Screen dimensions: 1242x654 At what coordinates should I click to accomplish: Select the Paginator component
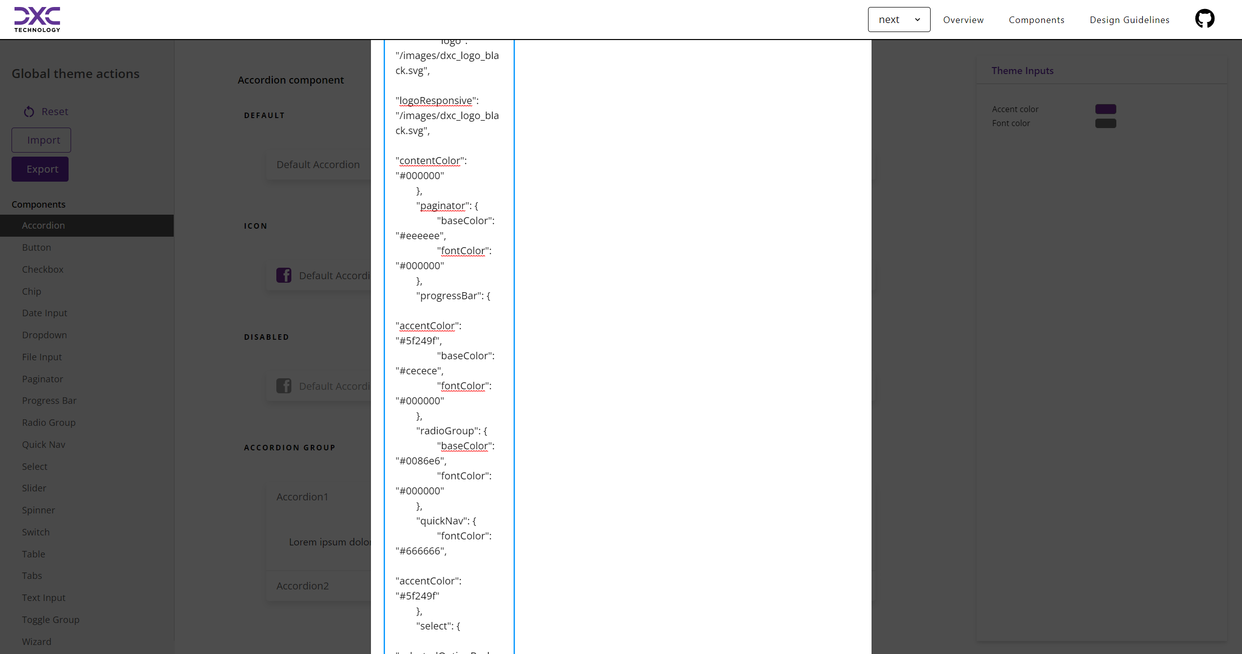(x=42, y=379)
